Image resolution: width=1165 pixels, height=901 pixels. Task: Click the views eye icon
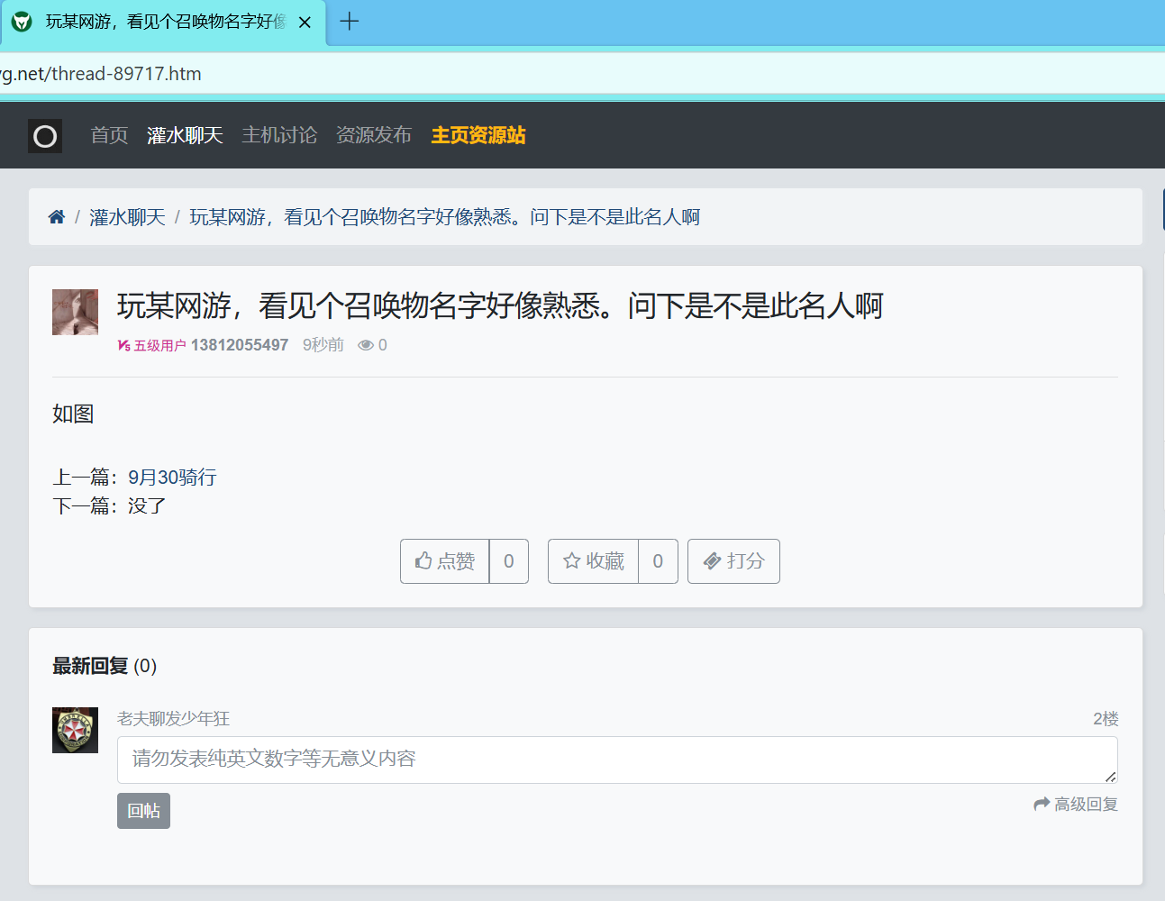pyautogui.click(x=366, y=345)
